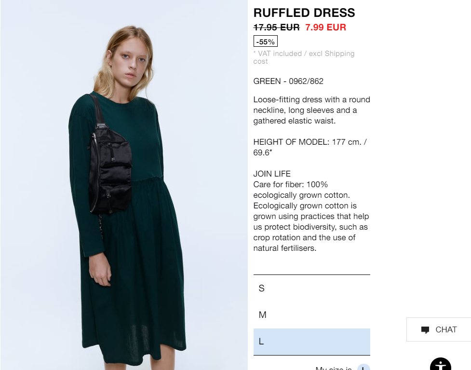Viewport: 471px width, 370px height.
Task: Click the blue L size badge
Action: [363, 367]
